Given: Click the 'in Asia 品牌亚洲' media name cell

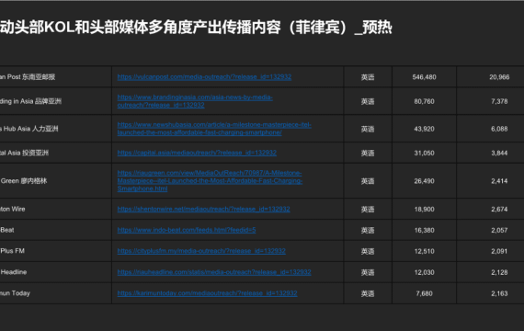Looking at the screenshot, I should (55, 101).
